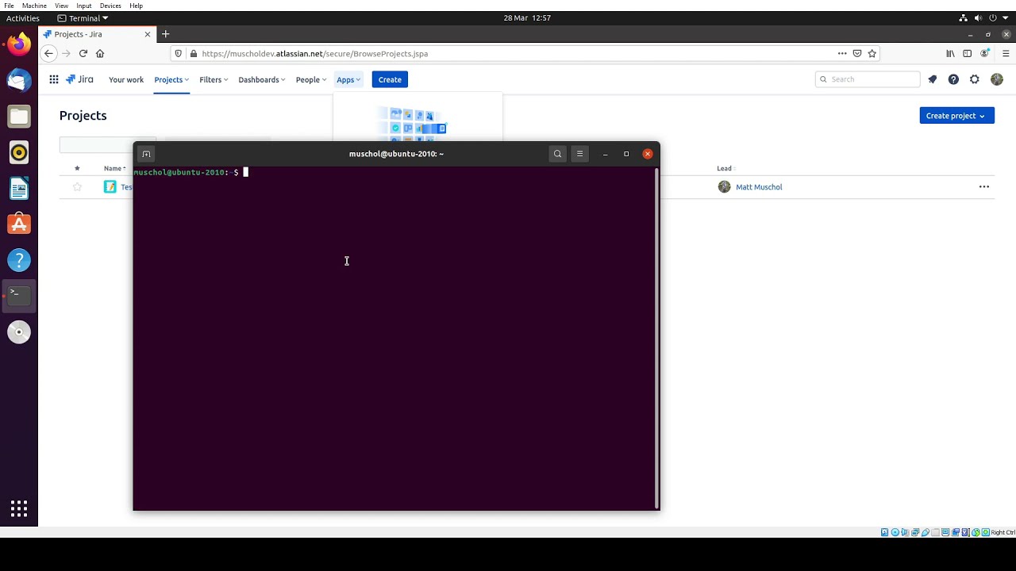1016x571 pixels.
Task: Show Applications grid in dock
Action: click(x=19, y=508)
